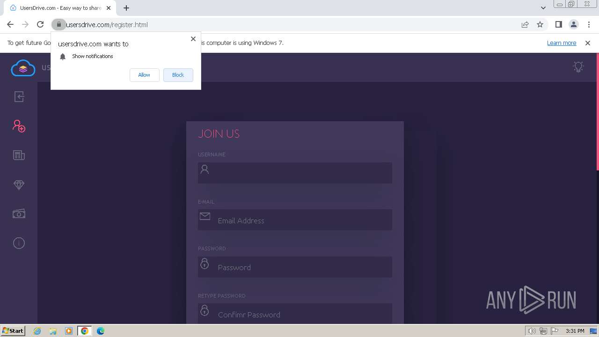Open the news sidebar icon
Screen dimensions: 599x337
point(19,155)
